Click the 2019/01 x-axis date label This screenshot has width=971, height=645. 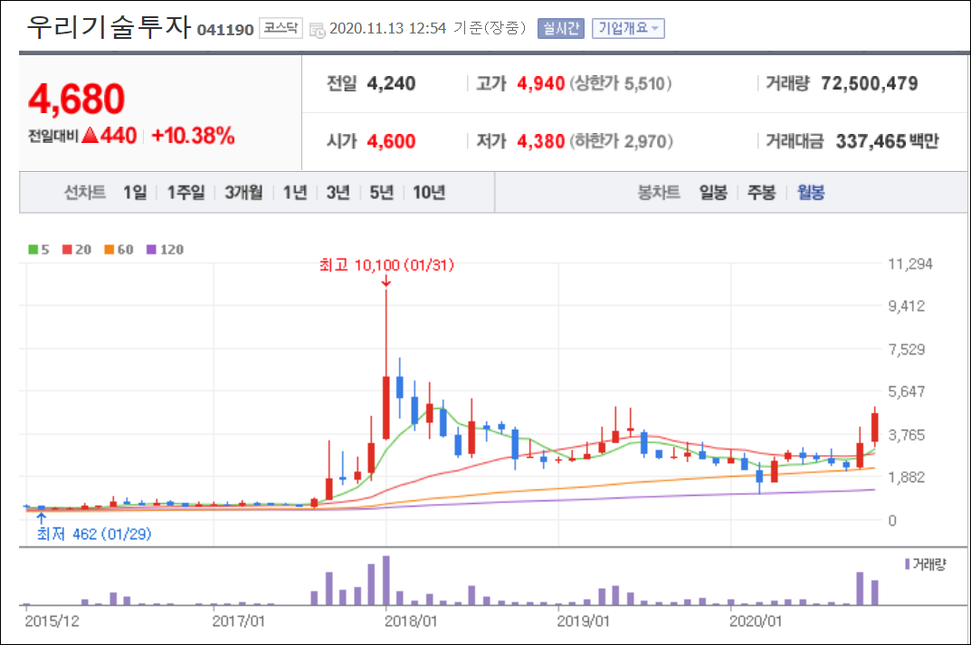tap(584, 621)
